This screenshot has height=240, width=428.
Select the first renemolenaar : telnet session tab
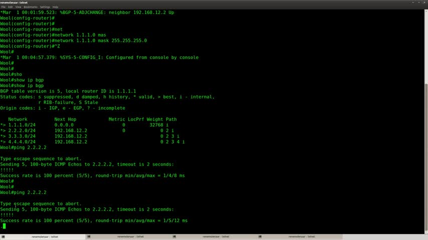click(x=43, y=236)
